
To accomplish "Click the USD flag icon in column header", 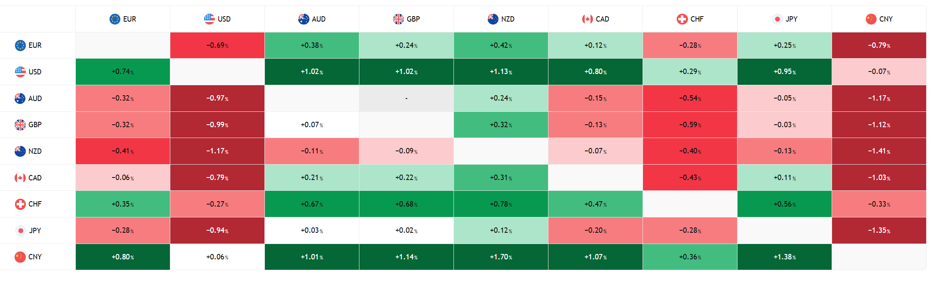I will click(209, 19).
